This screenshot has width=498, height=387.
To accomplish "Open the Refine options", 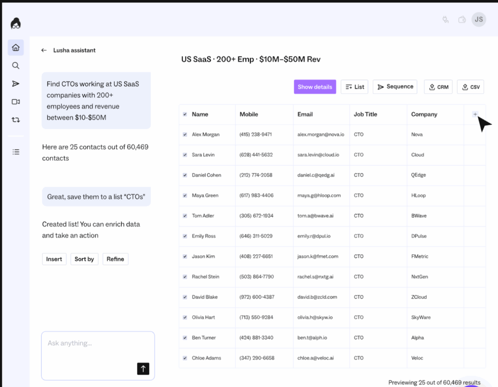I will point(115,259).
